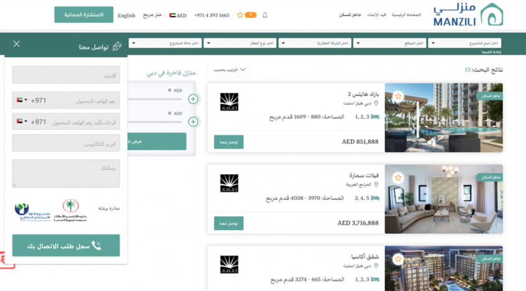Focus البريد الالكتروني email field

pyautogui.click(x=66, y=143)
